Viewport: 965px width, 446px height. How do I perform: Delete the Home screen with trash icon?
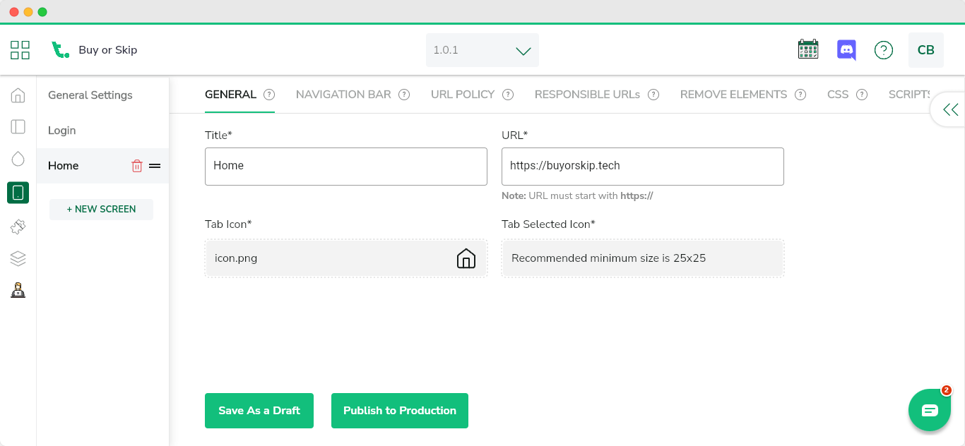point(137,166)
